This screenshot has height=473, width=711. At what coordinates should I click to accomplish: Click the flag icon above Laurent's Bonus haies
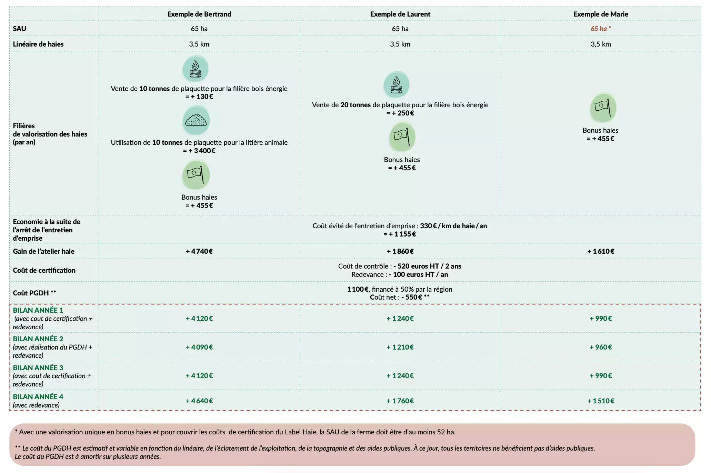pos(402,137)
